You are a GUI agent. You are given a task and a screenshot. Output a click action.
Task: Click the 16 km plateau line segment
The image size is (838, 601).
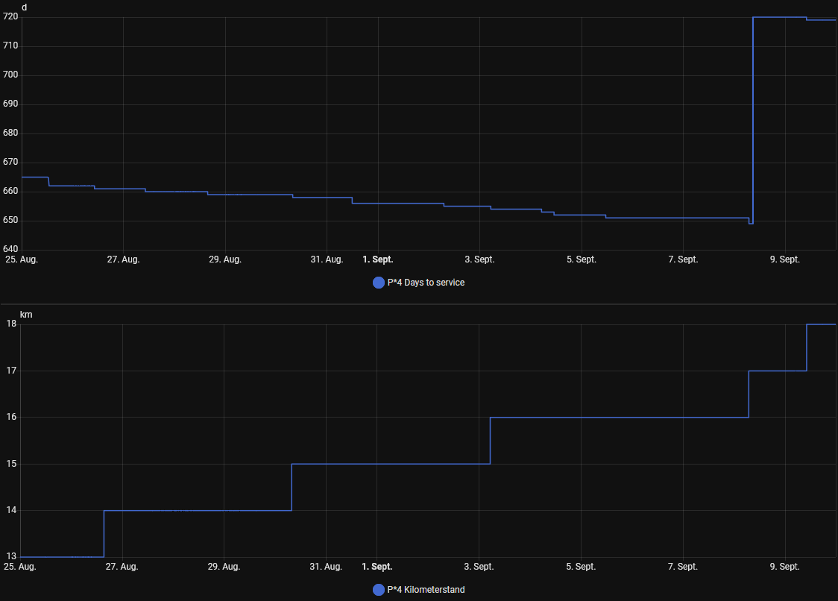coord(620,418)
